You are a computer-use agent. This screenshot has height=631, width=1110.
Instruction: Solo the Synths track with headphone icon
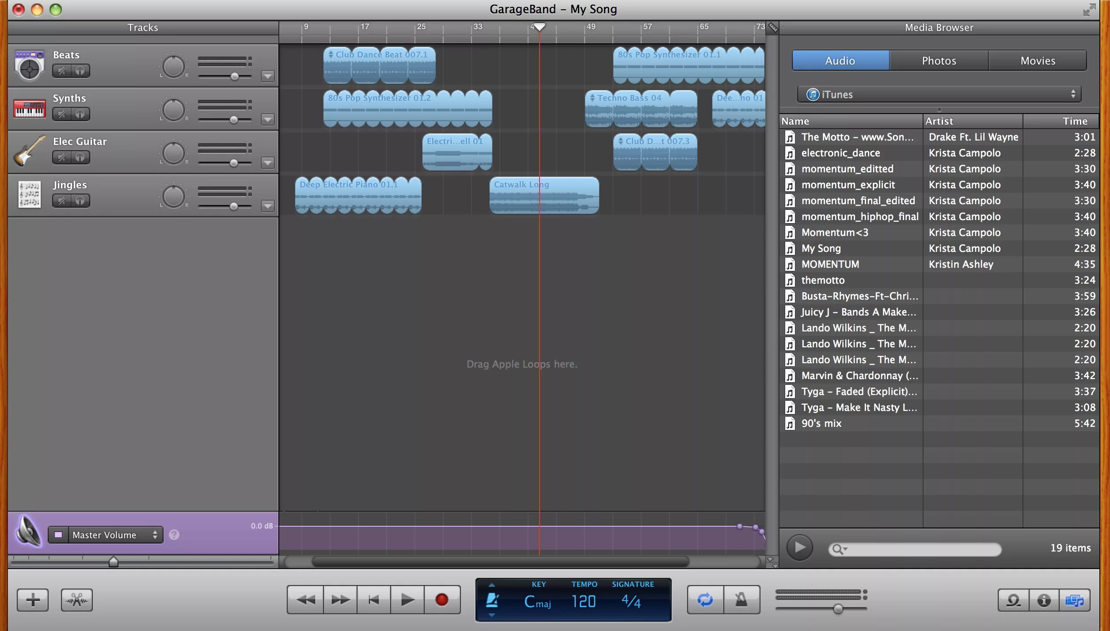click(80, 114)
